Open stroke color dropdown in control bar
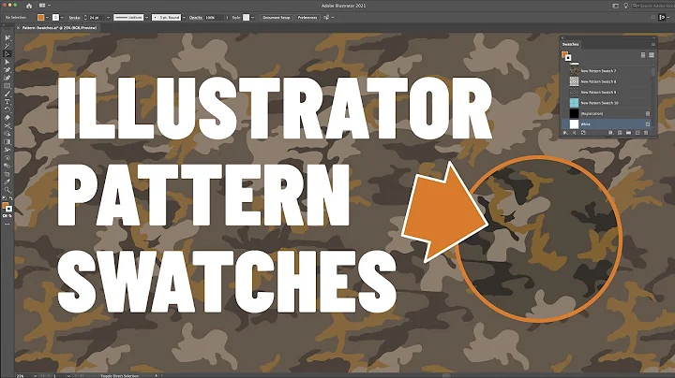Image resolution: width=675 pixels, height=378 pixels. click(62, 17)
